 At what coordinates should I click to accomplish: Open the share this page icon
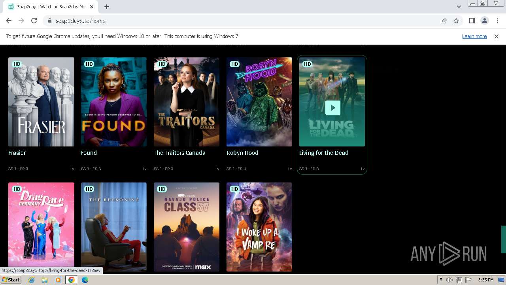pos(444,21)
